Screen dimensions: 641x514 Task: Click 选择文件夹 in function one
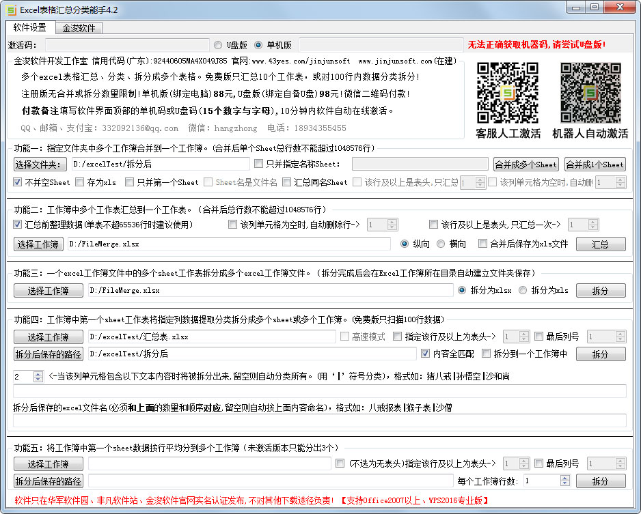click(x=40, y=164)
